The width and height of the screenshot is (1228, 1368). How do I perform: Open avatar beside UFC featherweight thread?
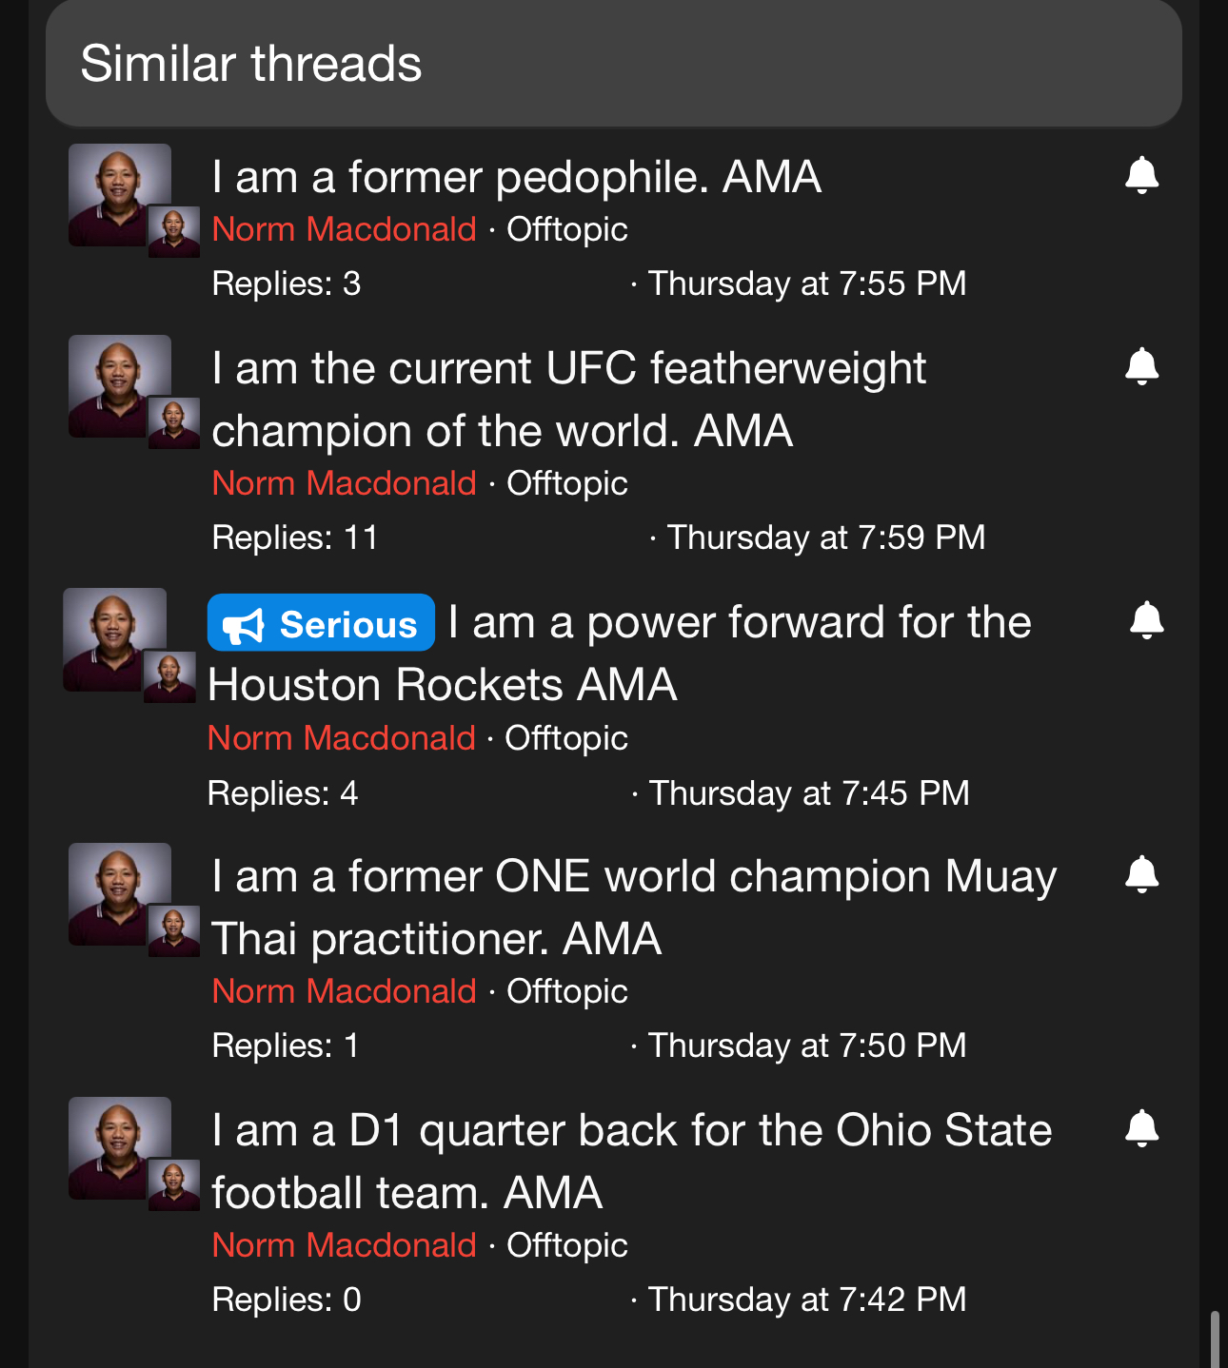coord(120,386)
